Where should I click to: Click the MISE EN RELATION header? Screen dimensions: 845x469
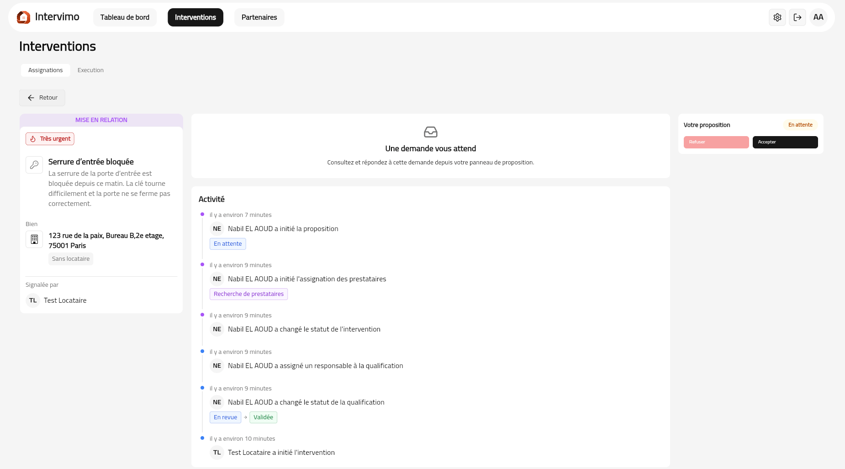[x=101, y=120]
